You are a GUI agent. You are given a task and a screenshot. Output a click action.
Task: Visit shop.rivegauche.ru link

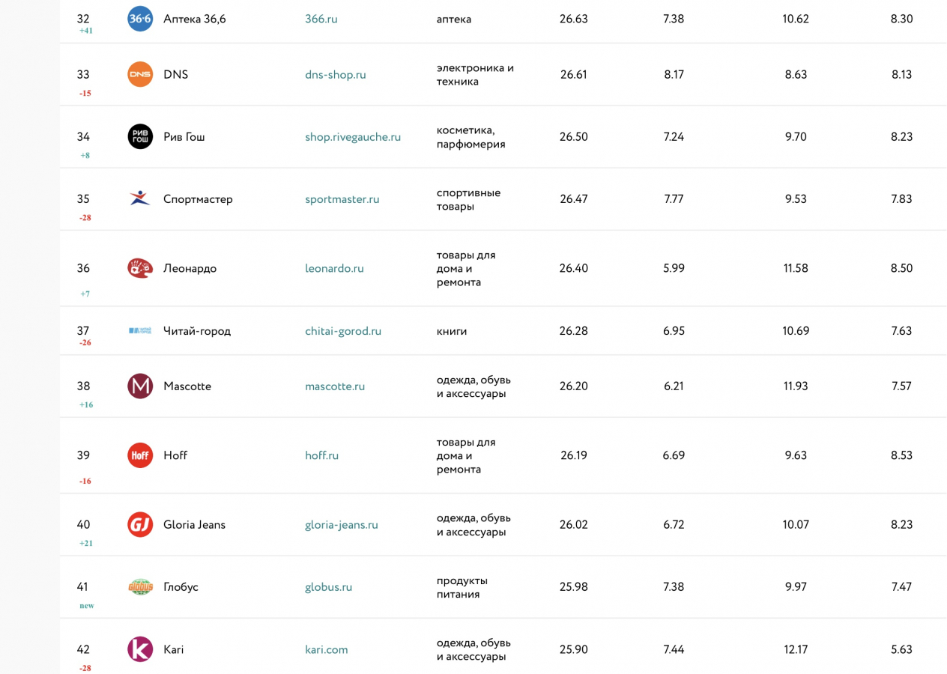(x=352, y=136)
